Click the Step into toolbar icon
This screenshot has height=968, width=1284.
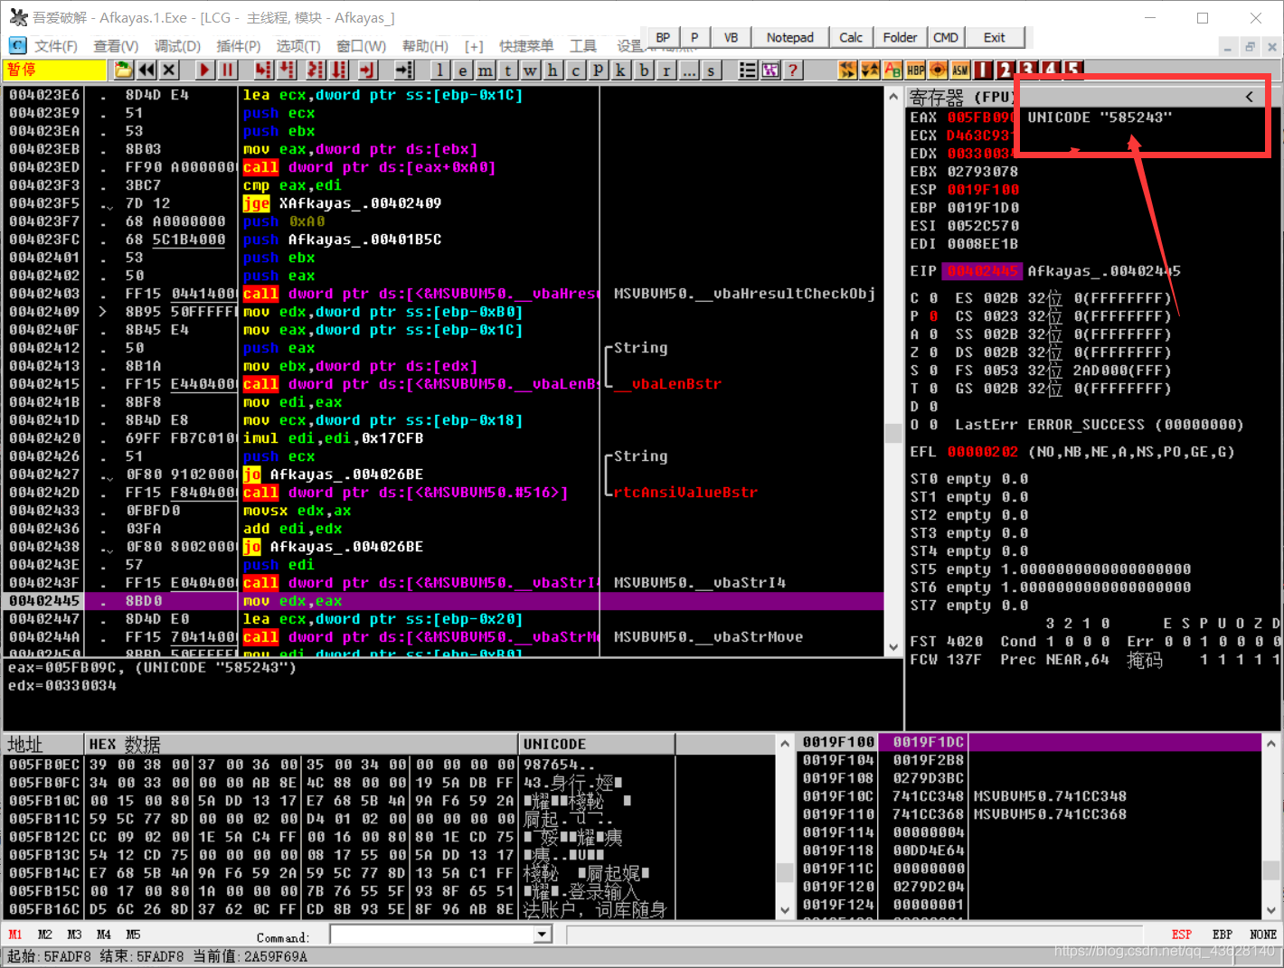263,70
